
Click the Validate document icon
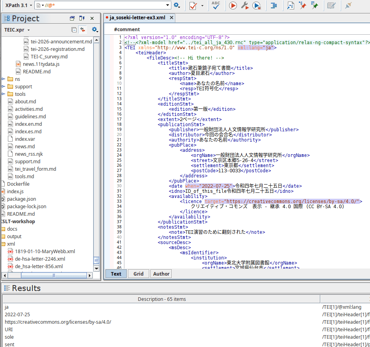(193, 6)
